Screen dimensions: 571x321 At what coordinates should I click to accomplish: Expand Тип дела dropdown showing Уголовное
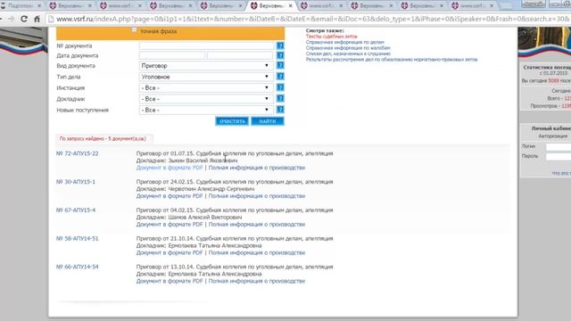(x=206, y=77)
